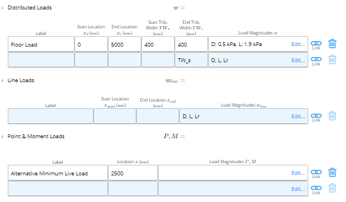The height and width of the screenshot is (202, 346).
Task: Click the Floor Load start location field showing 0
Action: pos(91,44)
